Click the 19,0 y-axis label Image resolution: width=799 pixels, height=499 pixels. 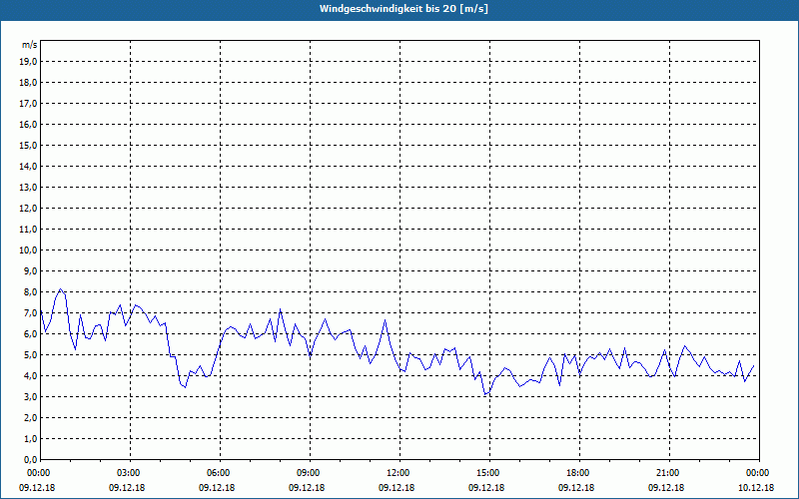(29, 62)
